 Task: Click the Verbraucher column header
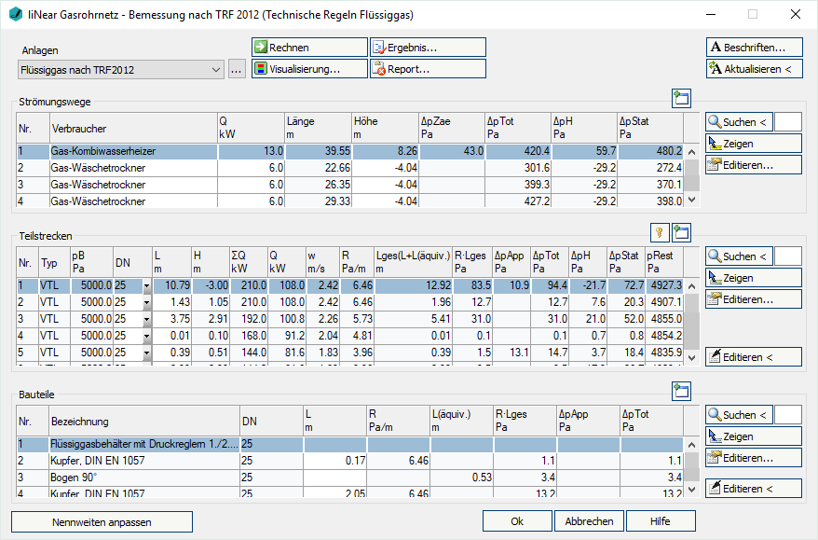[133, 129]
